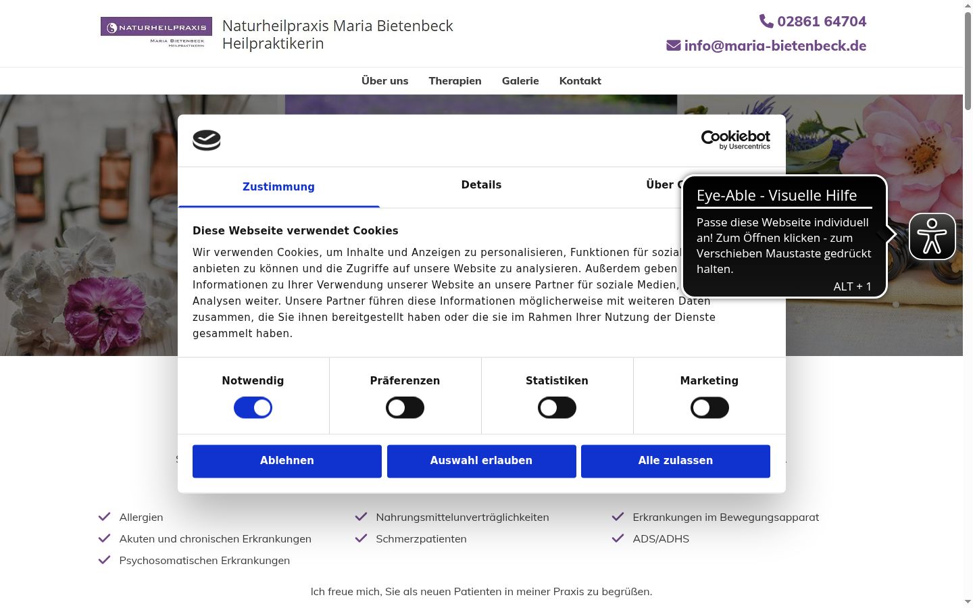973x608 pixels.
Task: Click the 'Diese Webseite verwendet Cookies' heading
Action: click(x=295, y=231)
